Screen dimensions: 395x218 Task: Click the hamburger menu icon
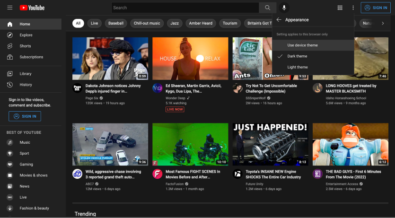[x=9, y=8]
